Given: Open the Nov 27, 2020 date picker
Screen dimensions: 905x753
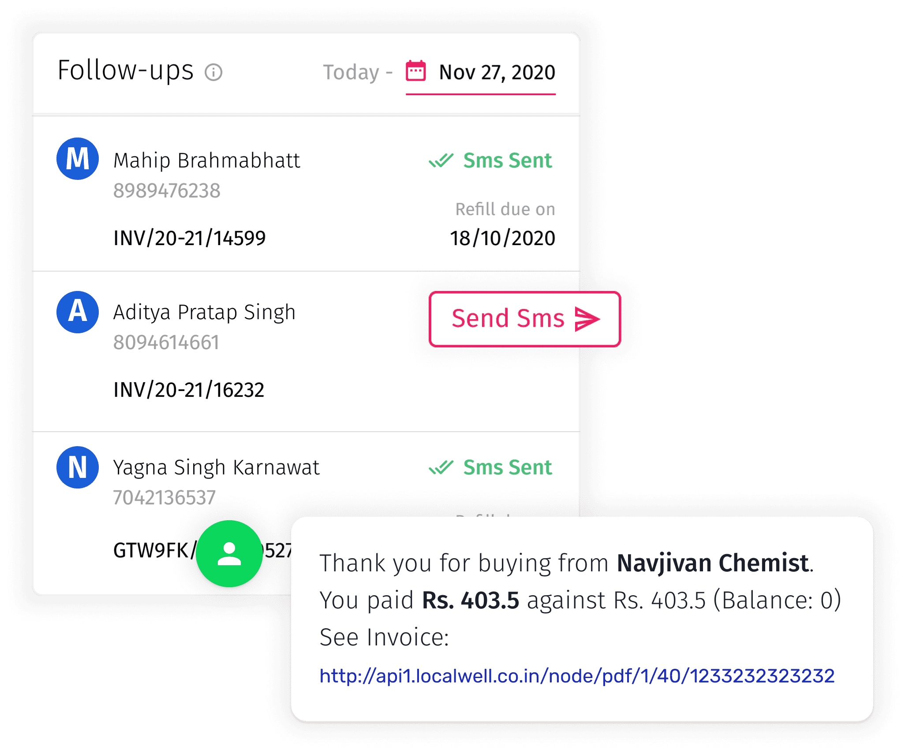Looking at the screenshot, I should coord(497,72).
